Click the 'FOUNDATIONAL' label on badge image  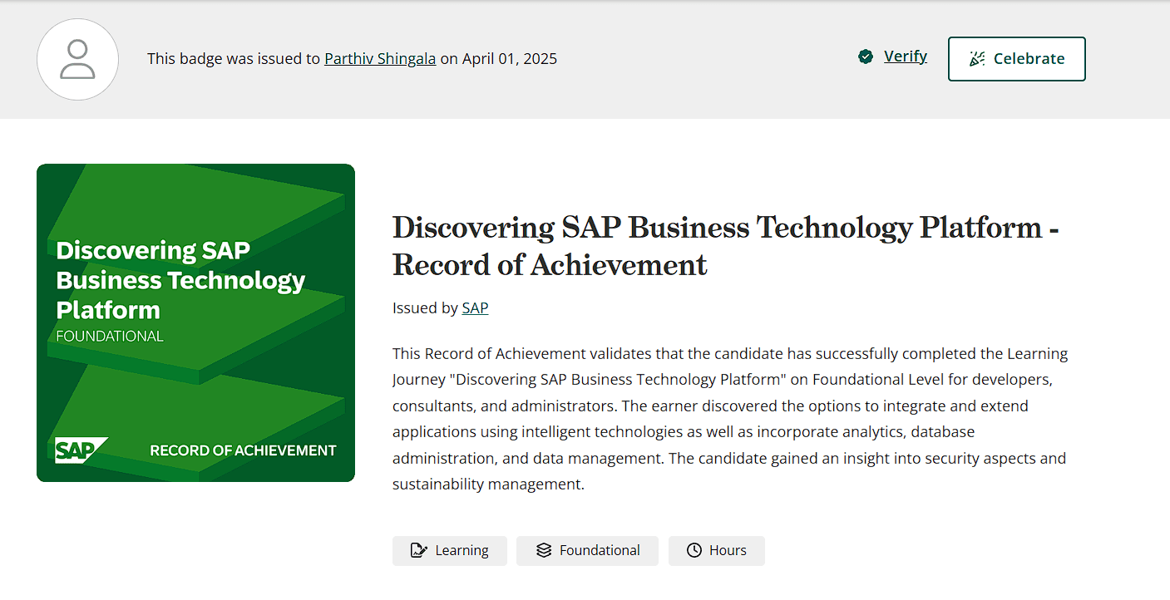coord(110,337)
